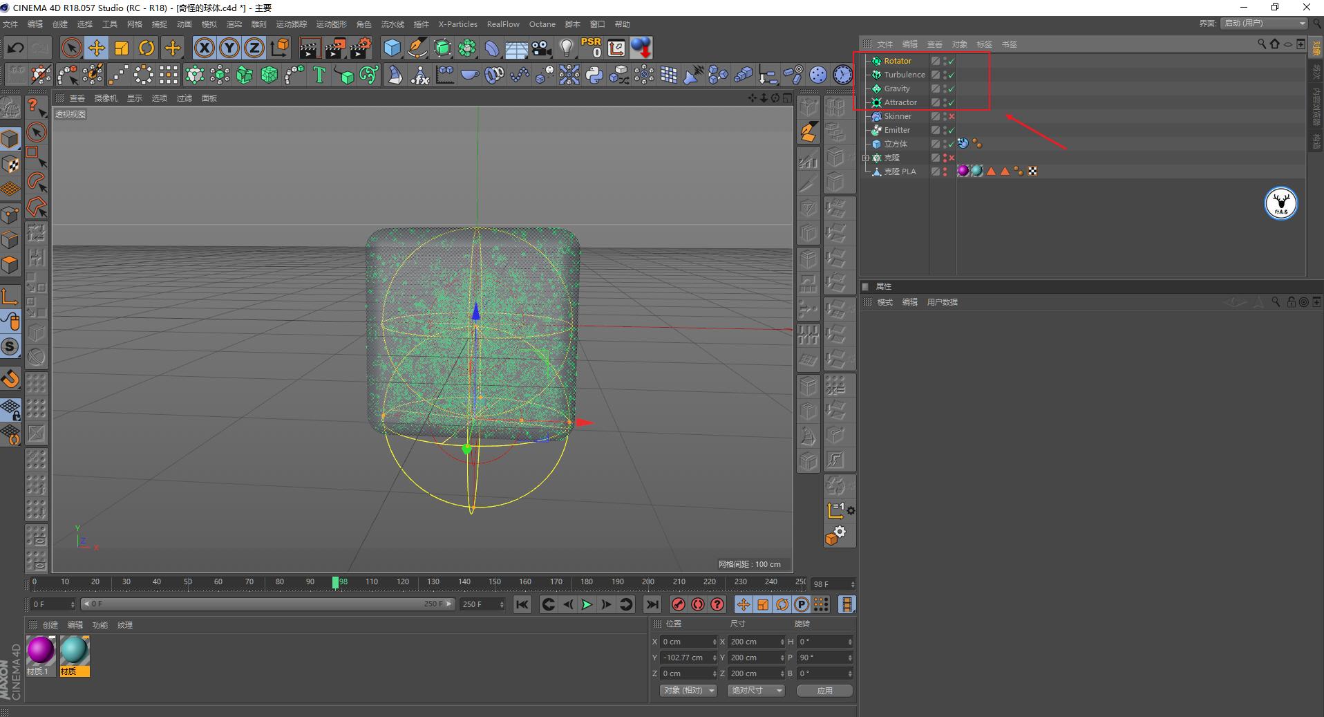
Task: Open the Octane menu
Action: [542, 24]
